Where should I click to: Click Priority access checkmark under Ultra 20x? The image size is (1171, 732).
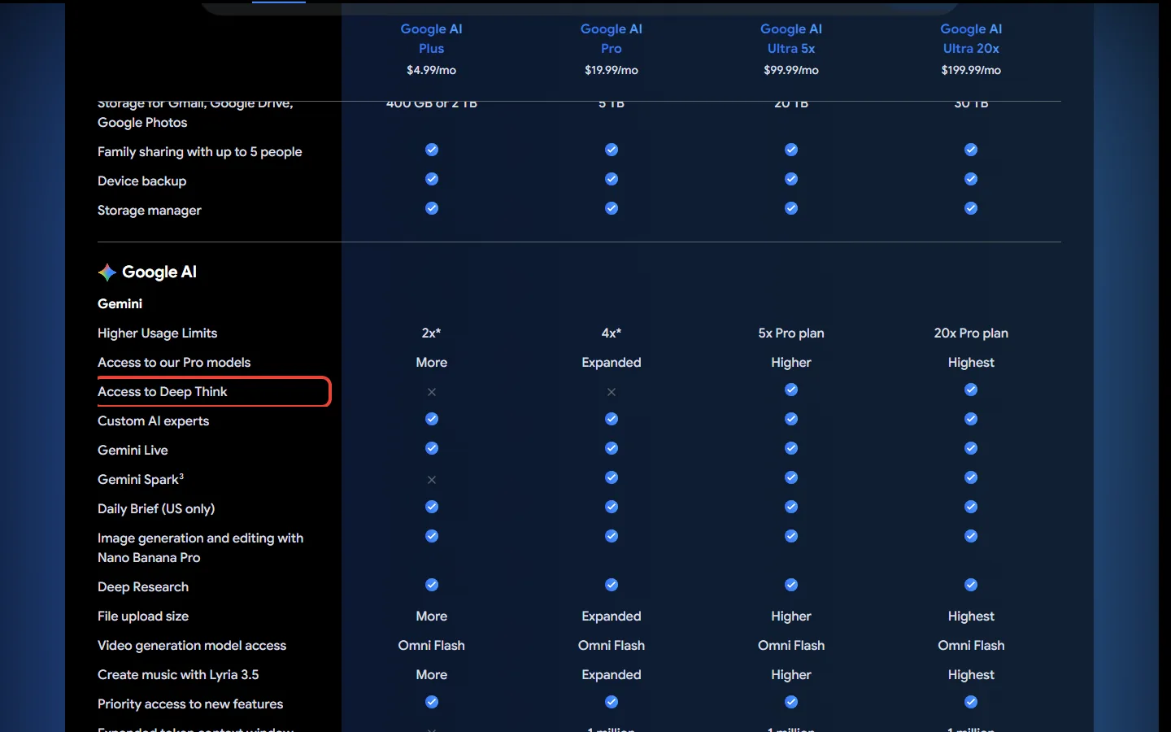click(x=971, y=702)
